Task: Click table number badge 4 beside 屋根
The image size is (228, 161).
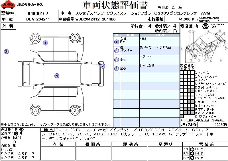Action: tap(117, 69)
